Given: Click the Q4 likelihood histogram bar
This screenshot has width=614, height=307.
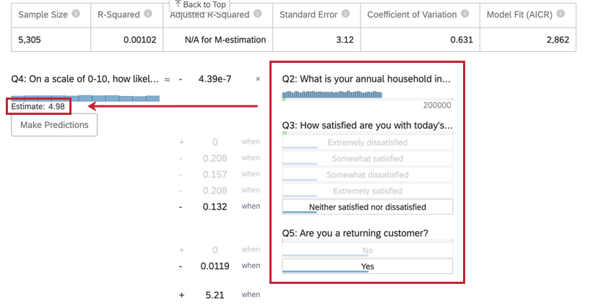Looking at the screenshot, I should pos(85,98).
